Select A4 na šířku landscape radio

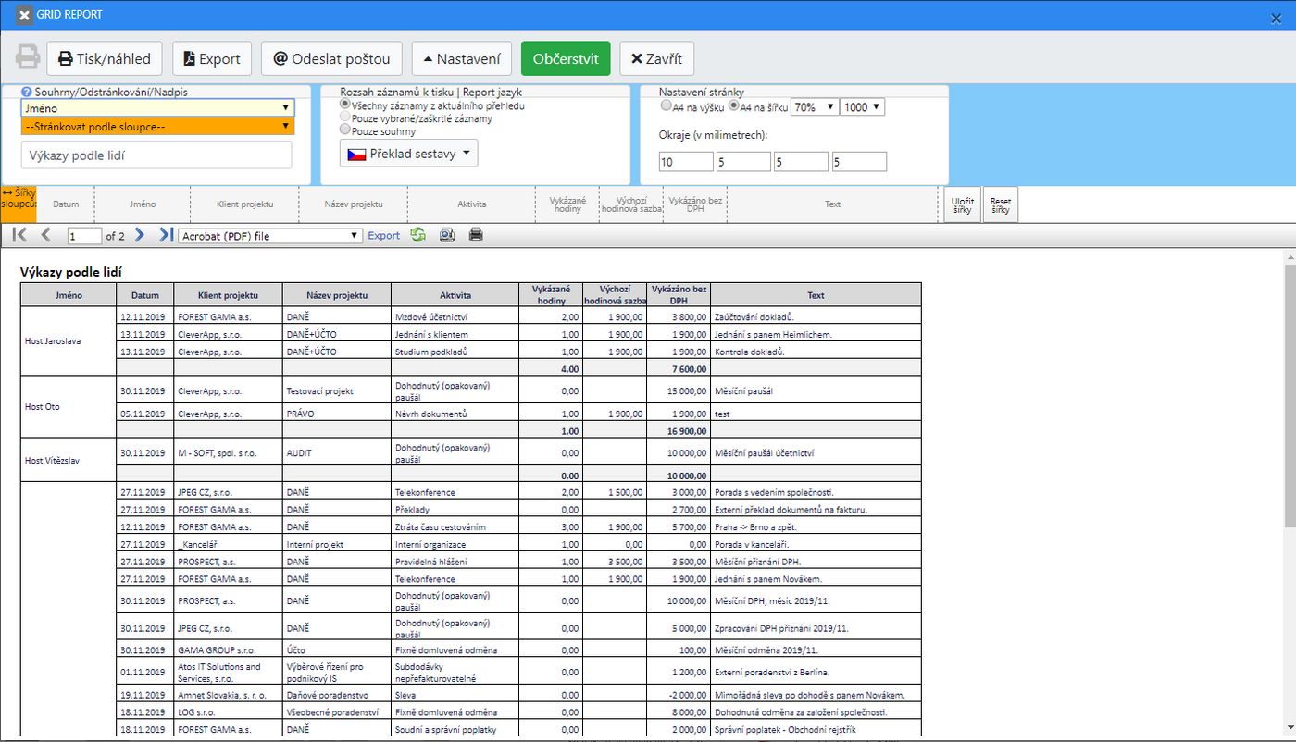tap(734, 106)
